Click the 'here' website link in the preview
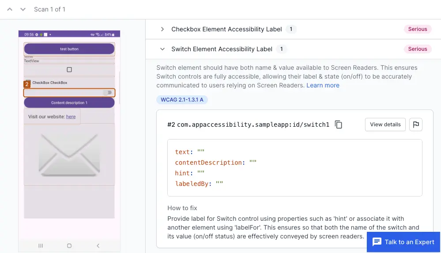441x253 pixels. pos(71,117)
